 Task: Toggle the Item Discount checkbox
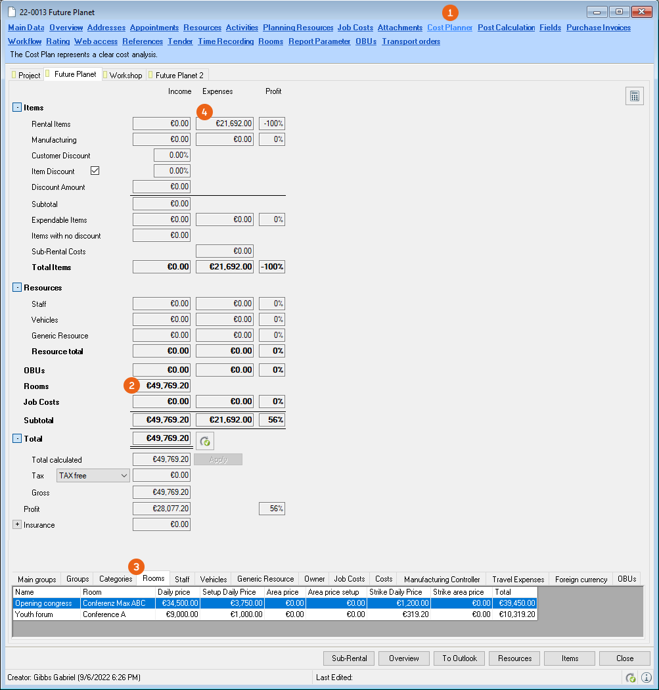pyautogui.click(x=95, y=171)
